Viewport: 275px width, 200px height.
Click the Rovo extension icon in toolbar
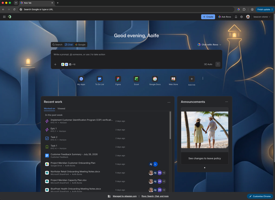pos(238,9)
